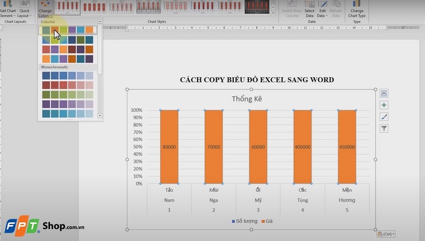Image resolution: width=425 pixels, height=241 pixels.
Task: Pick the green Monochromatic palette
Action: (67, 94)
